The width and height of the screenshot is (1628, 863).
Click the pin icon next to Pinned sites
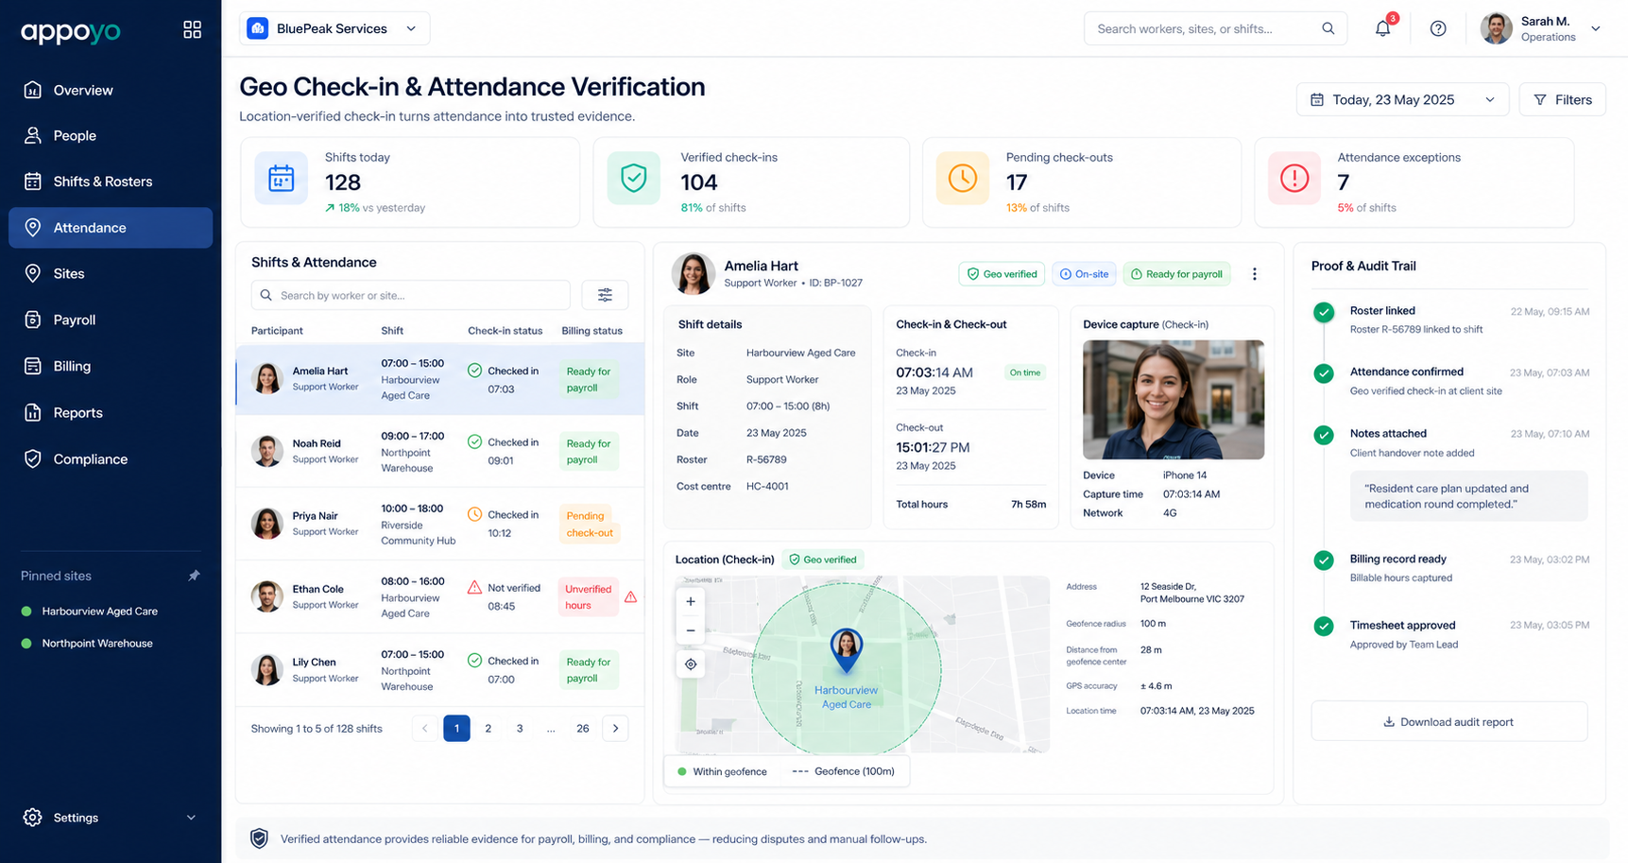[x=194, y=576]
